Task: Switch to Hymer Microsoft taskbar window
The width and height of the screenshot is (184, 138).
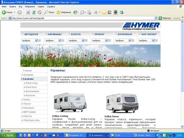Action: point(144,135)
